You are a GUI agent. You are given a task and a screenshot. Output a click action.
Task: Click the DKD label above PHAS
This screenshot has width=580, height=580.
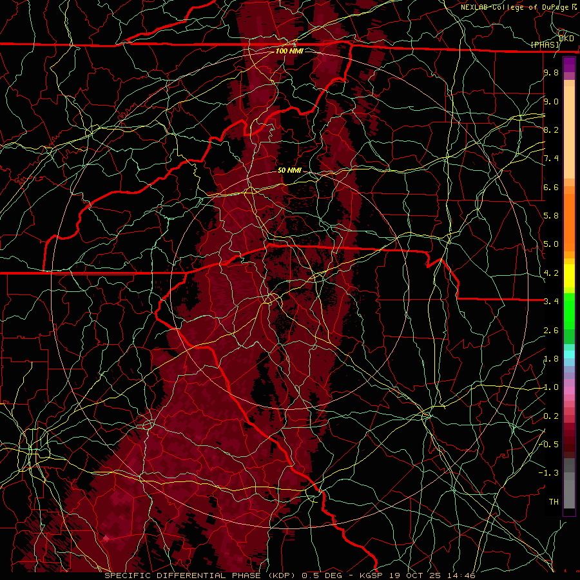tap(566, 39)
